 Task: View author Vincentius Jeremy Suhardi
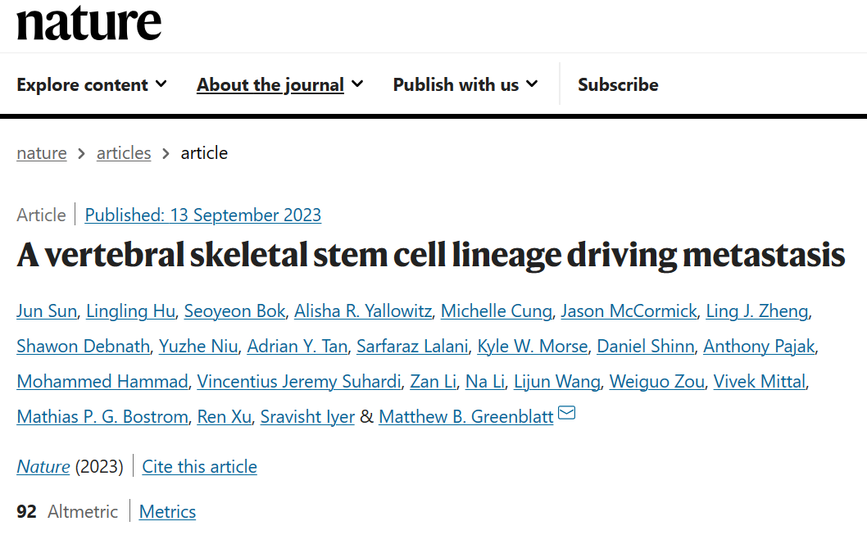tap(299, 382)
